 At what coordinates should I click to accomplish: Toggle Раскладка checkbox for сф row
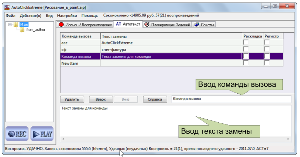(246, 49)
